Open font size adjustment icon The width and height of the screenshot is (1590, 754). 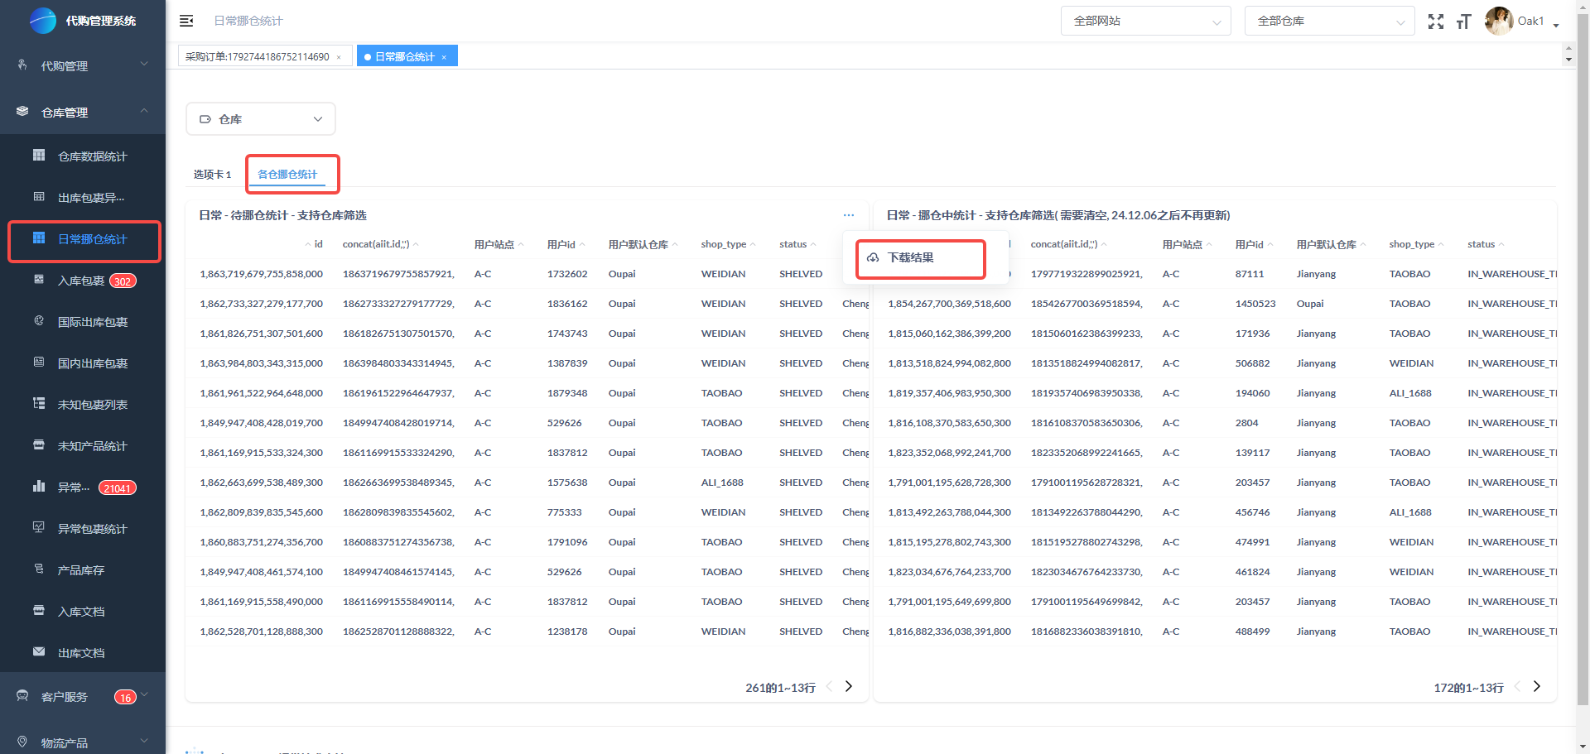click(1463, 22)
